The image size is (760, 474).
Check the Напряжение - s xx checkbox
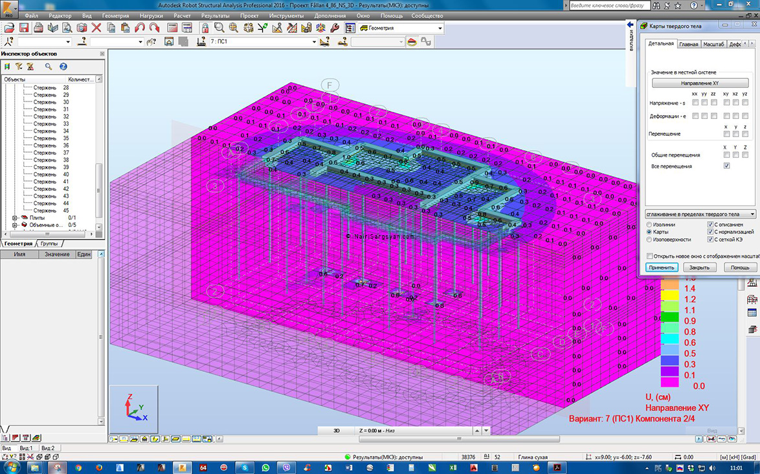click(695, 102)
